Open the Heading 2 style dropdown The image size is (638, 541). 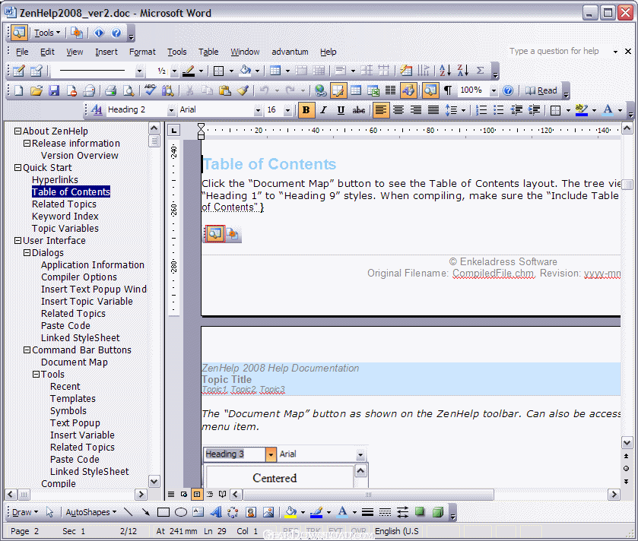(171, 110)
